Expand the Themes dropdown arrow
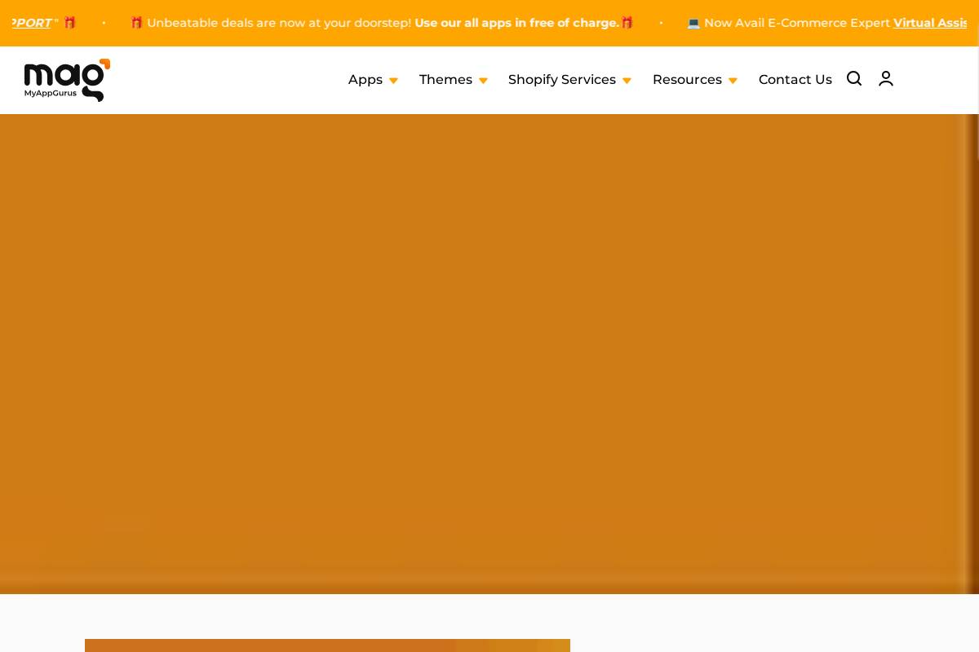The width and height of the screenshot is (979, 652). (483, 81)
